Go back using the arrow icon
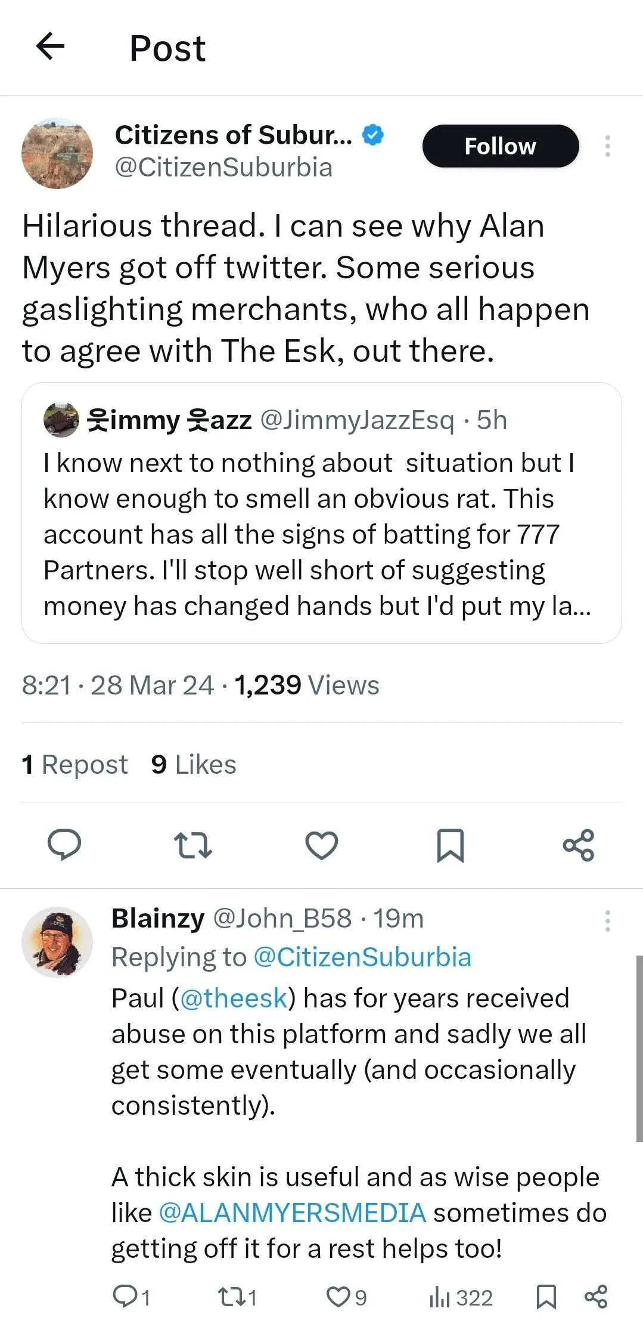This screenshot has width=643, height=1324. point(50,46)
